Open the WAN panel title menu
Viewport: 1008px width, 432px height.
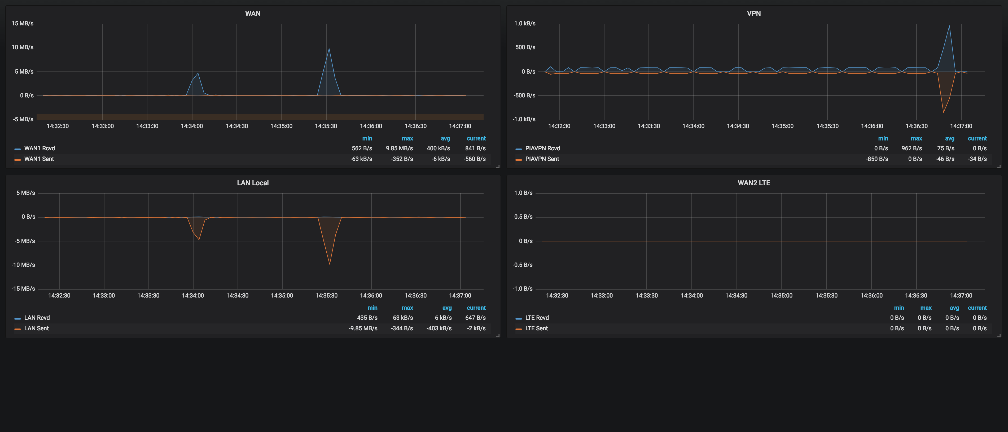coord(252,13)
